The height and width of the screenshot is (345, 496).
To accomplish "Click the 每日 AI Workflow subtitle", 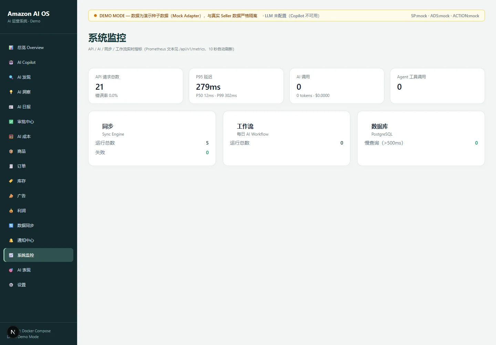I will [x=253, y=134].
